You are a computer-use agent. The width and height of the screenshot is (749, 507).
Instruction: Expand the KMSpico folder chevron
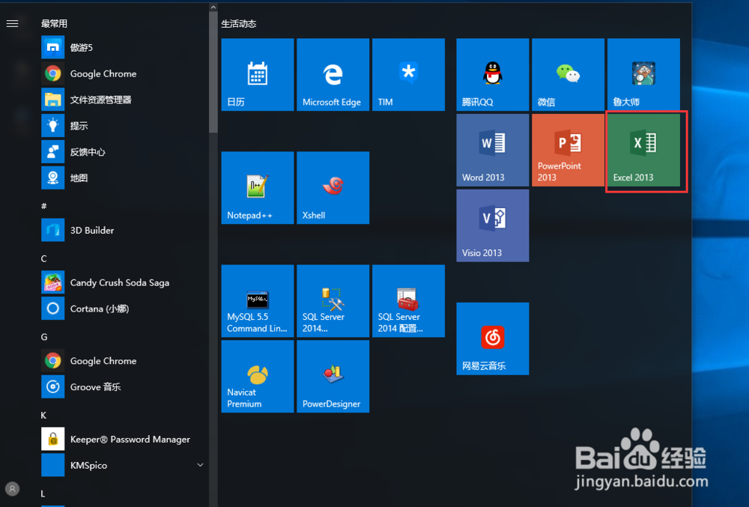[x=200, y=465]
